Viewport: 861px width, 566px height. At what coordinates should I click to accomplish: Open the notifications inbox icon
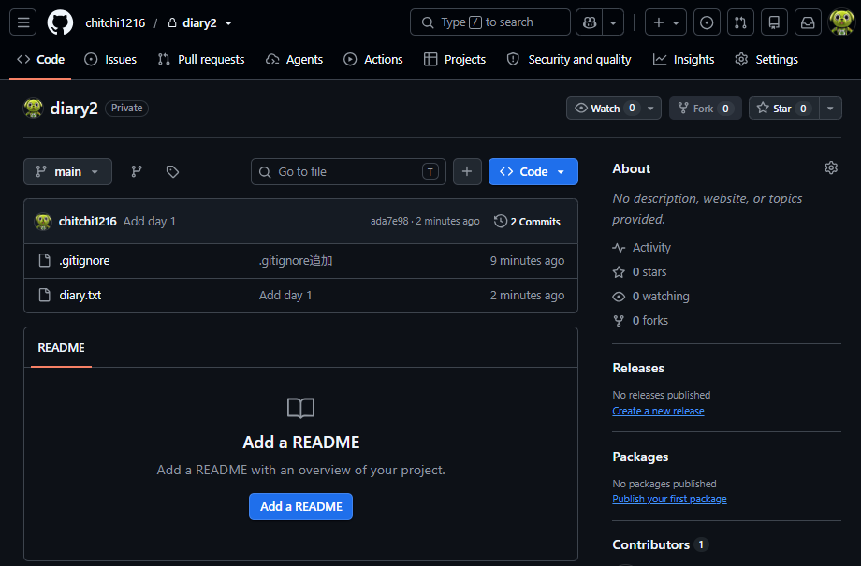pos(808,22)
